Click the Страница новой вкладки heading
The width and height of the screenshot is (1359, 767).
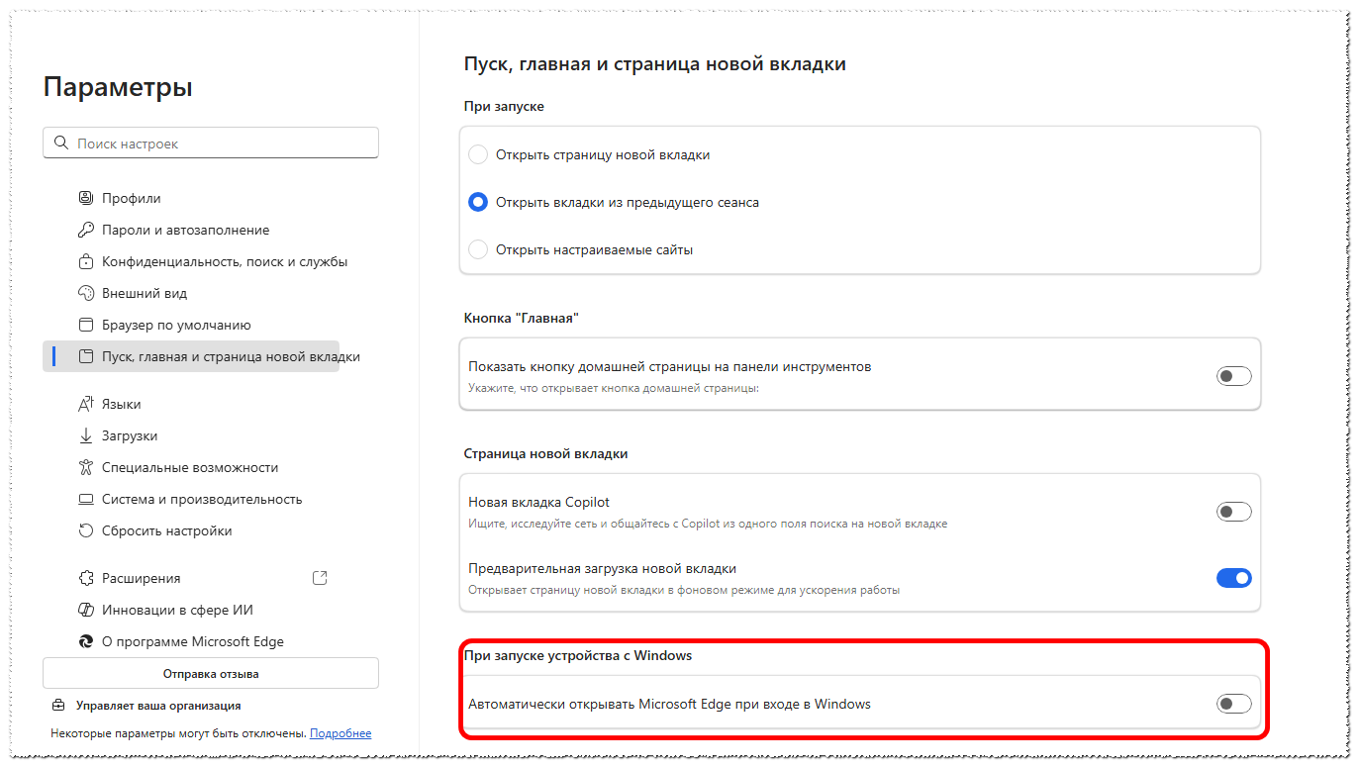[546, 453]
